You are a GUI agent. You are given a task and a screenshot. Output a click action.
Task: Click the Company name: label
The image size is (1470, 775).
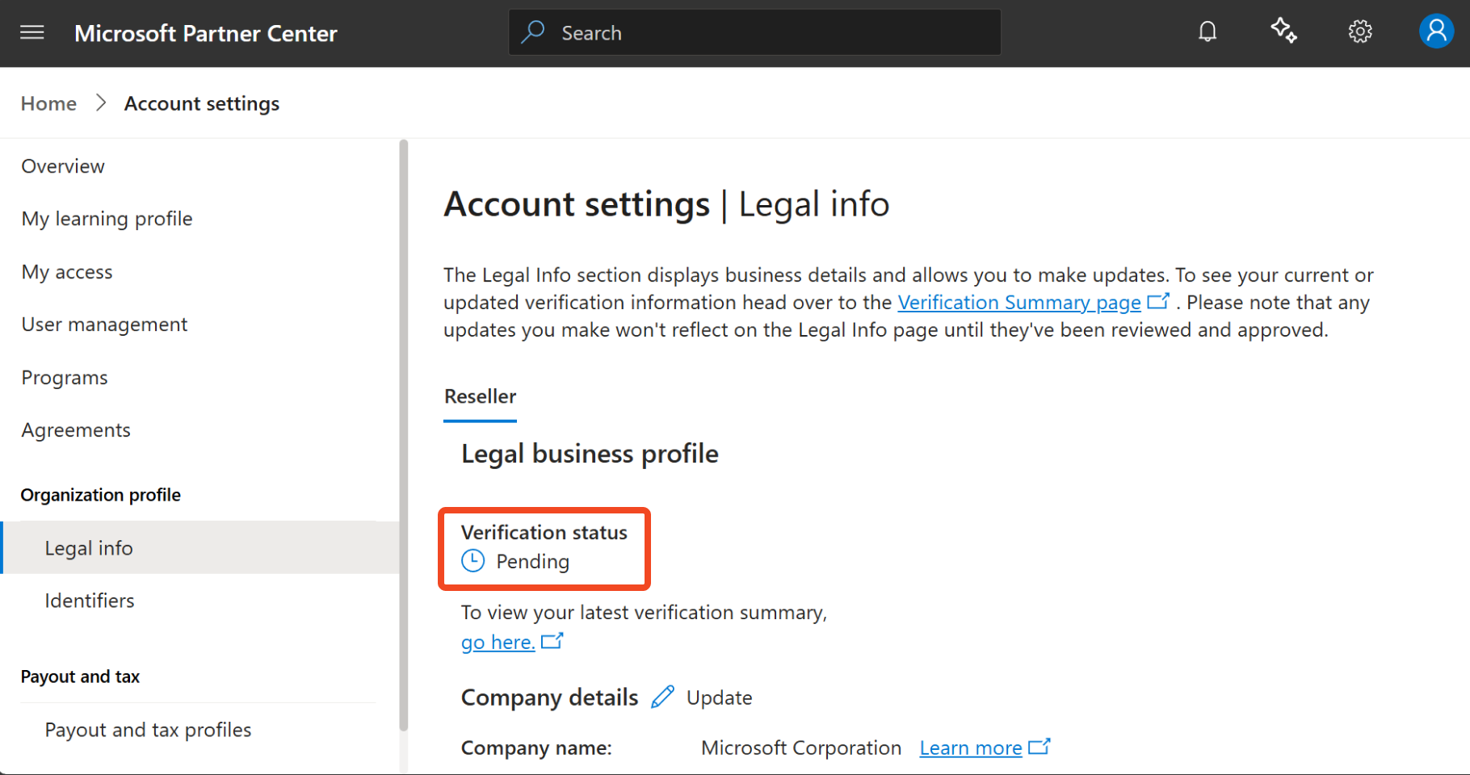pos(536,748)
